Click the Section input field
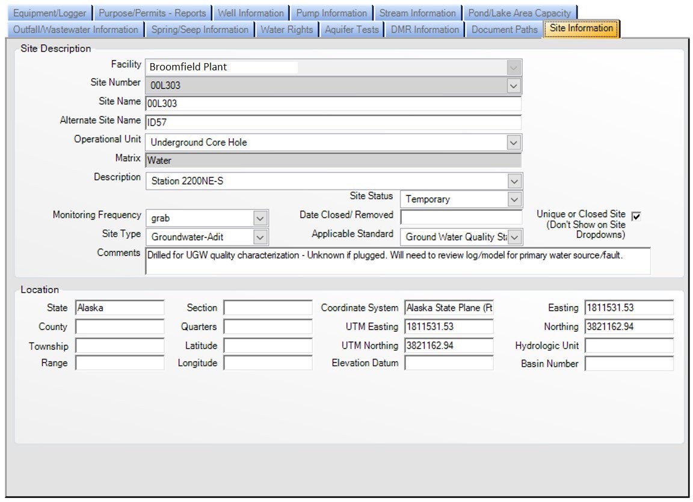The image size is (693, 502). point(268,308)
